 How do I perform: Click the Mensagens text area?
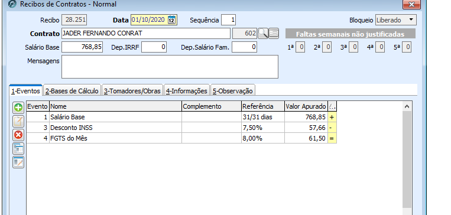(x=170, y=67)
